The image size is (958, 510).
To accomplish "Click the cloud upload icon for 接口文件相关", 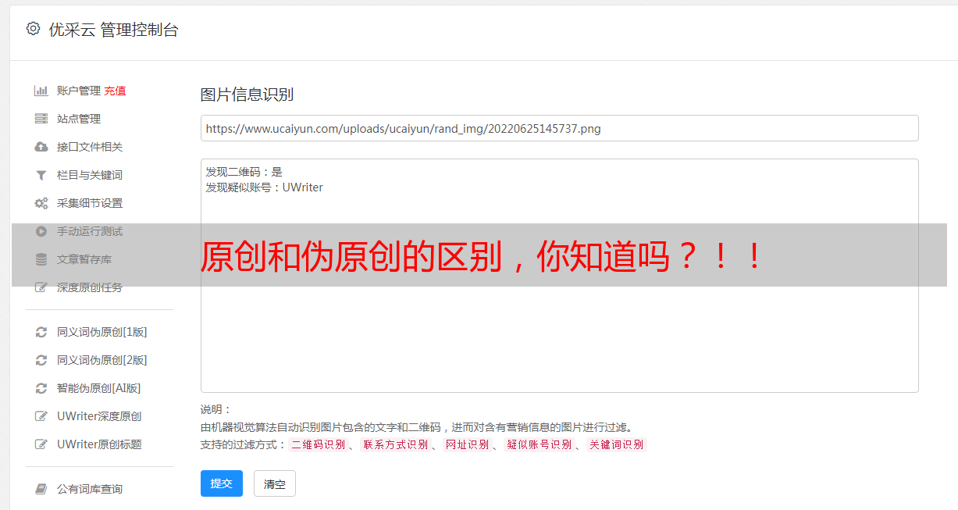I will 41,147.
